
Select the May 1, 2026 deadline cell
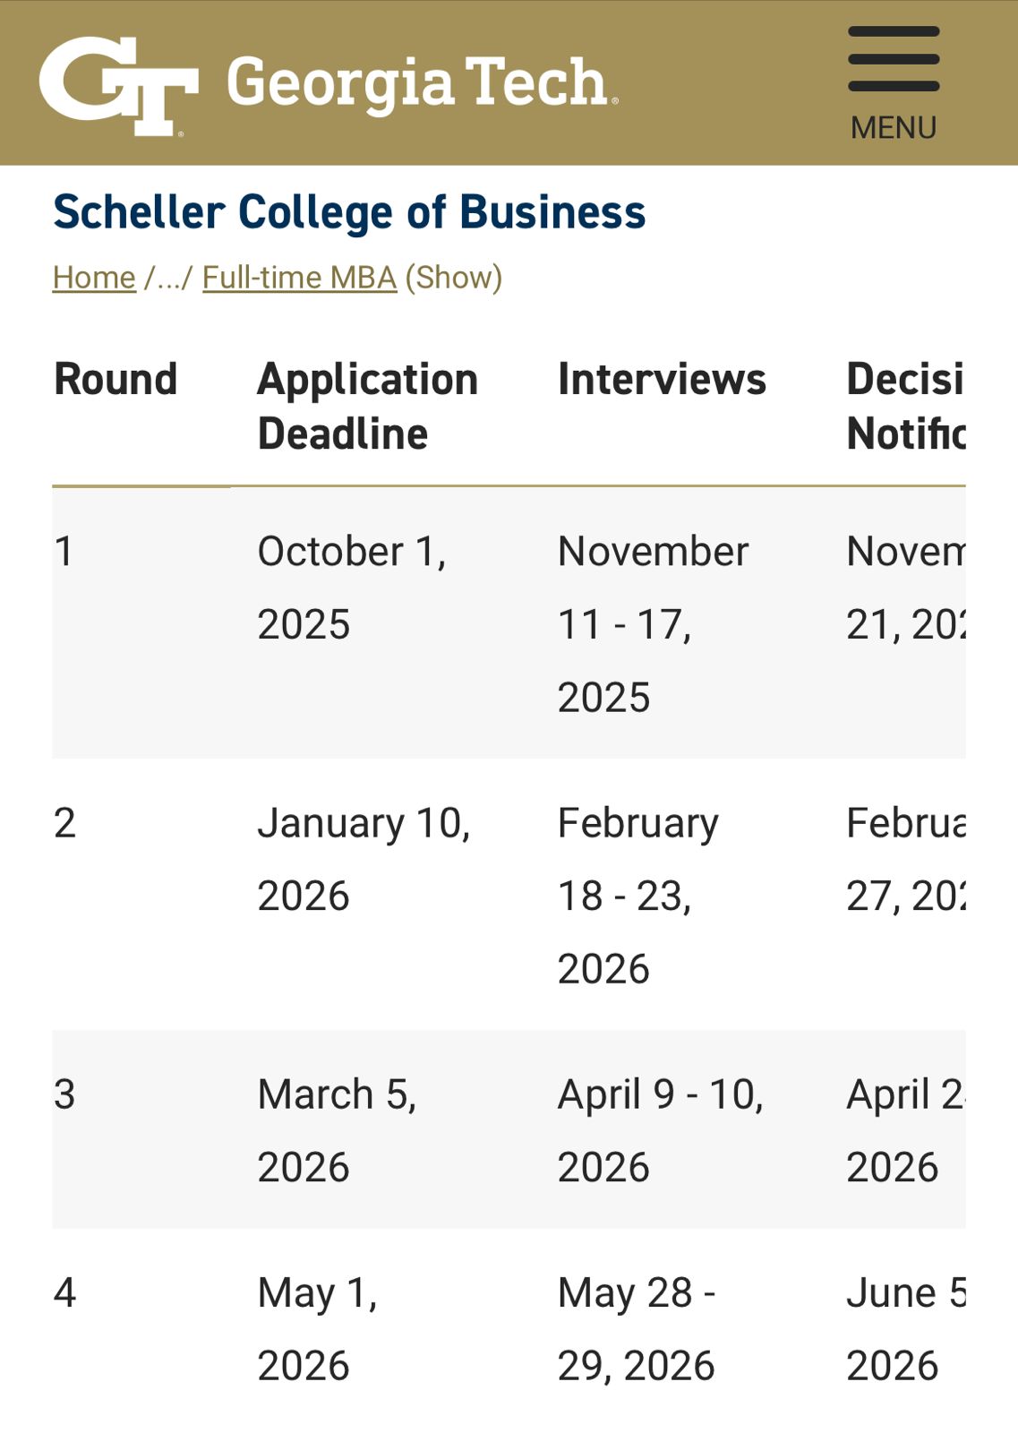317,1329
